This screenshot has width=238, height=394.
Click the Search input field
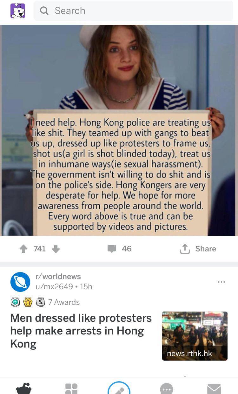pos(134,11)
